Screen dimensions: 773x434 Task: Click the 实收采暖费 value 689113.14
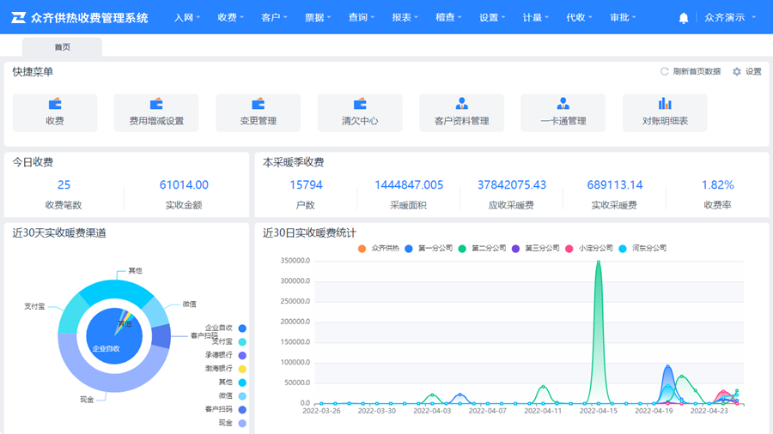615,185
